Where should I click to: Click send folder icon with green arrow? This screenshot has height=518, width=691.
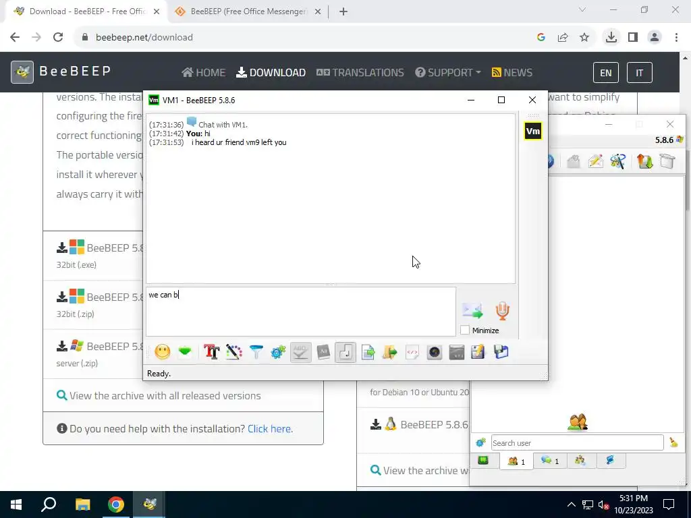coord(390,352)
